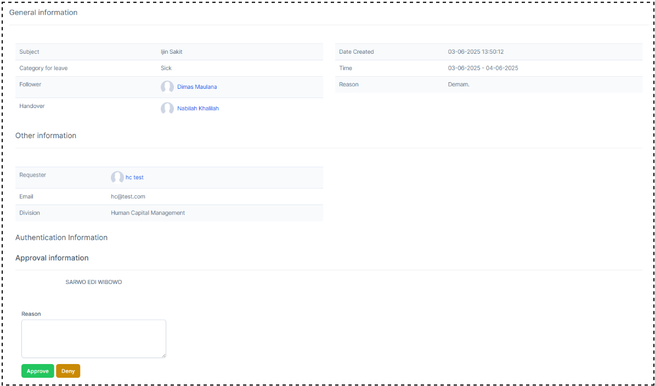Click the General information heading
This screenshot has height=386, width=655.
coord(43,12)
